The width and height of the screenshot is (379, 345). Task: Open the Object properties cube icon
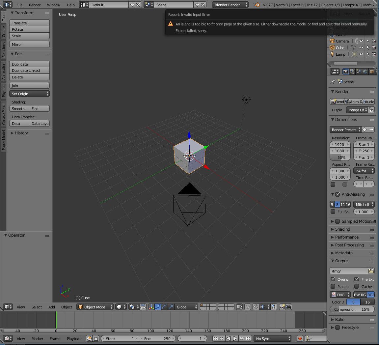click(x=372, y=71)
